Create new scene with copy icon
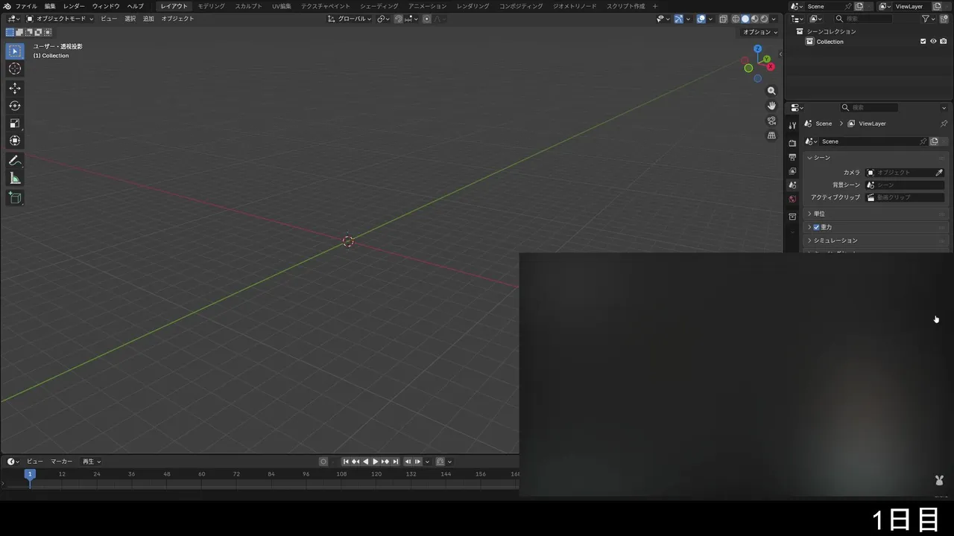 (859, 6)
